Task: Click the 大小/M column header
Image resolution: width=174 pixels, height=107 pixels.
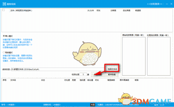Action: coord(90,10)
